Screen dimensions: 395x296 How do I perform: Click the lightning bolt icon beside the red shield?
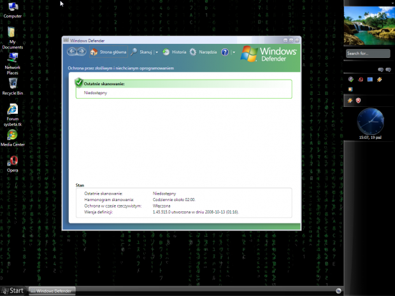(350, 101)
